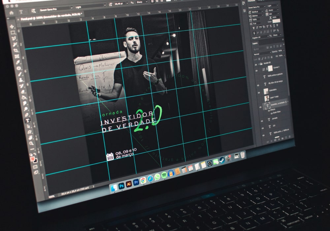Select the Move tool
The width and height of the screenshot is (330, 231).
[x=12, y=26]
